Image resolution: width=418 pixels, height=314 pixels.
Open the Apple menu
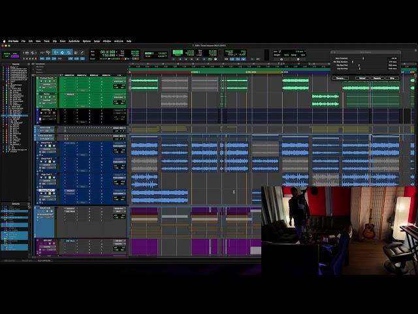point(4,41)
